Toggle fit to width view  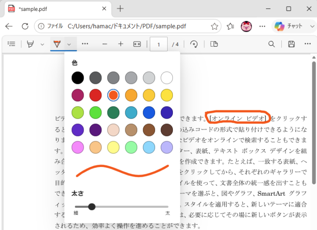pyautogui.click(x=137, y=44)
